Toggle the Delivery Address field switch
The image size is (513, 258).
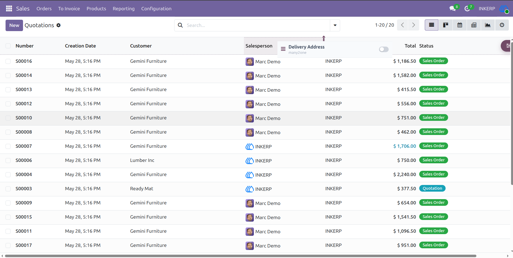[x=384, y=49]
